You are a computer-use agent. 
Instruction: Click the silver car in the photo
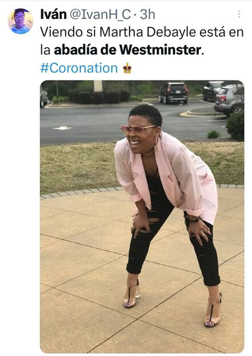[229, 99]
